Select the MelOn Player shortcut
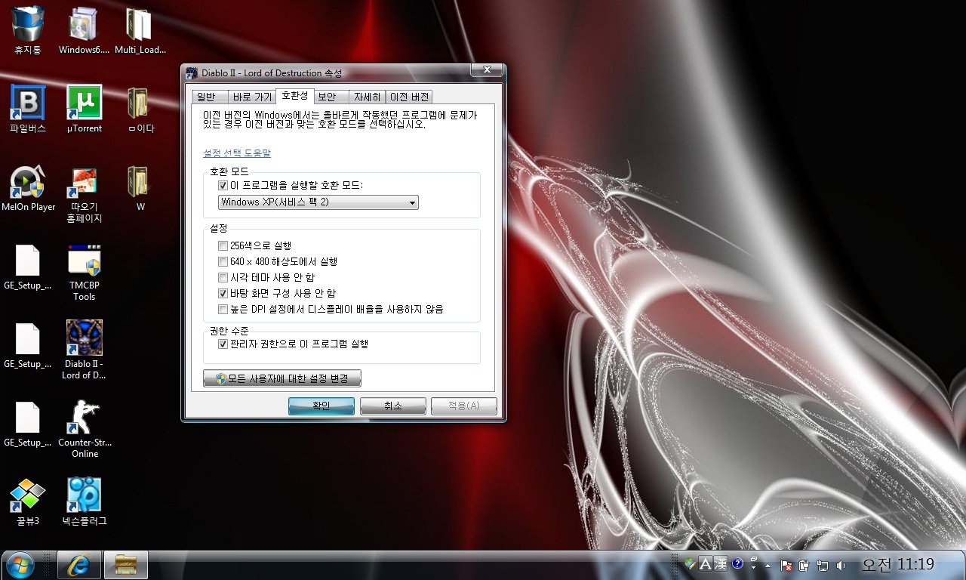966x580 pixels. [28, 187]
